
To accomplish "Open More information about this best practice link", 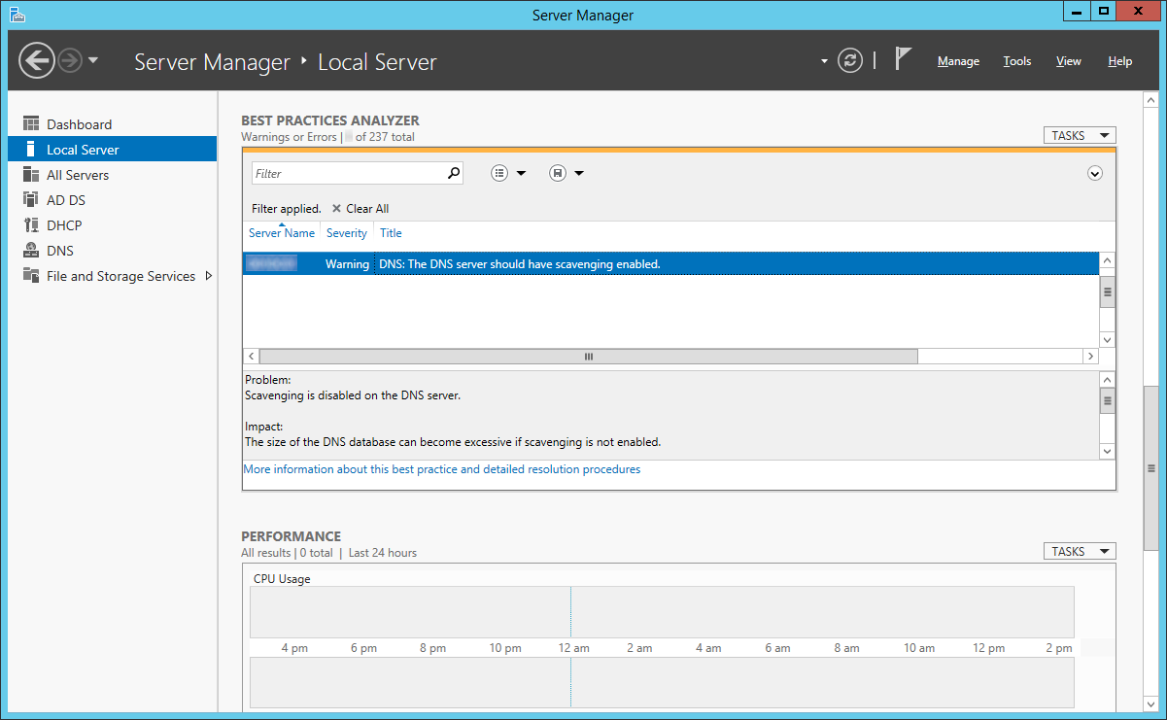I will (442, 469).
